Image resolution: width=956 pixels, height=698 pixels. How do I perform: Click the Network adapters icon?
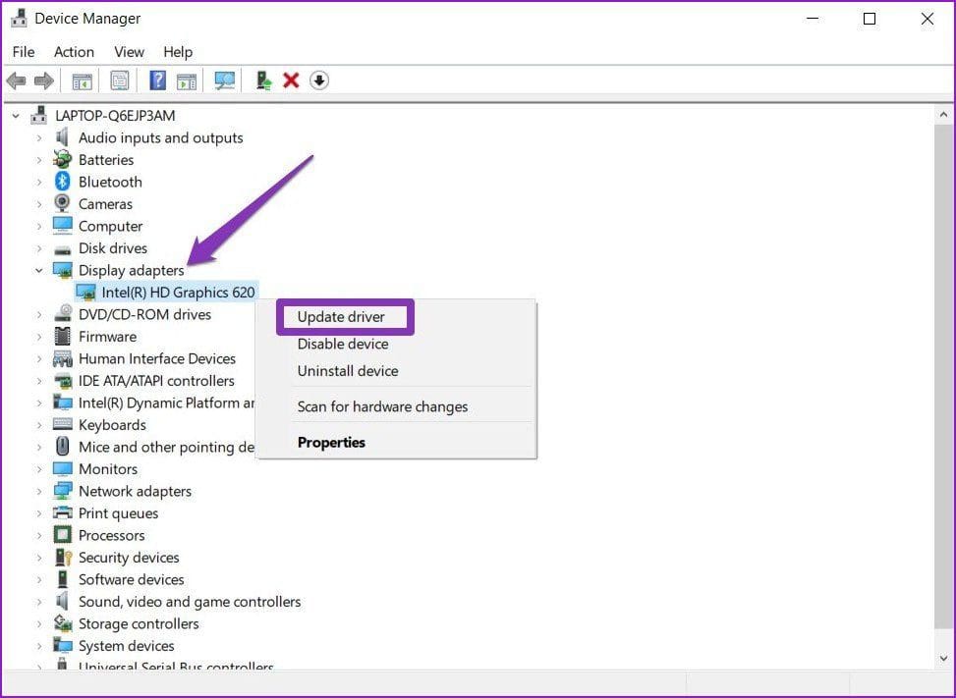pyautogui.click(x=62, y=491)
